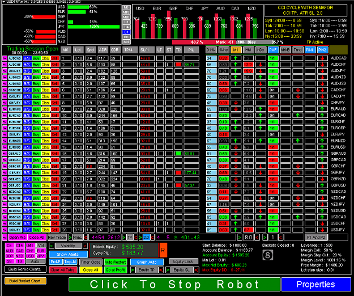Image resolution: width=354 pixels, height=296 pixels.
Task: Toggle the PAF column button
Action: point(273,50)
